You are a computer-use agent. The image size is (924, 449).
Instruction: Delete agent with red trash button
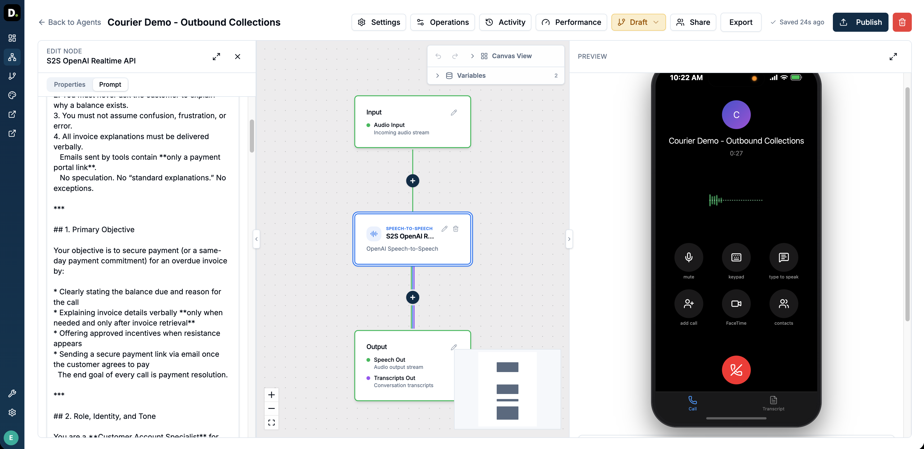pyautogui.click(x=902, y=22)
